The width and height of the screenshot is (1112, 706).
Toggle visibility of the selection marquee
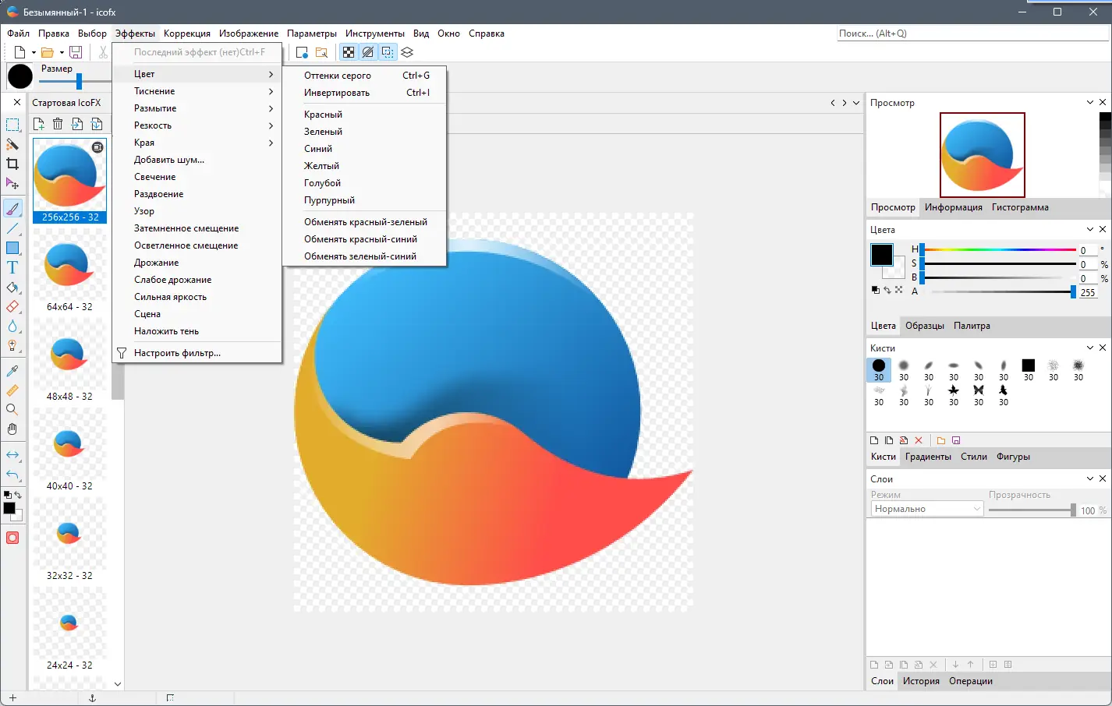coord(388,51)
